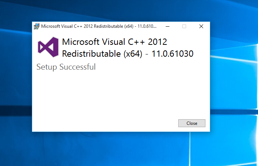Click the 'Setup Successful' status text

click(66, 67)
